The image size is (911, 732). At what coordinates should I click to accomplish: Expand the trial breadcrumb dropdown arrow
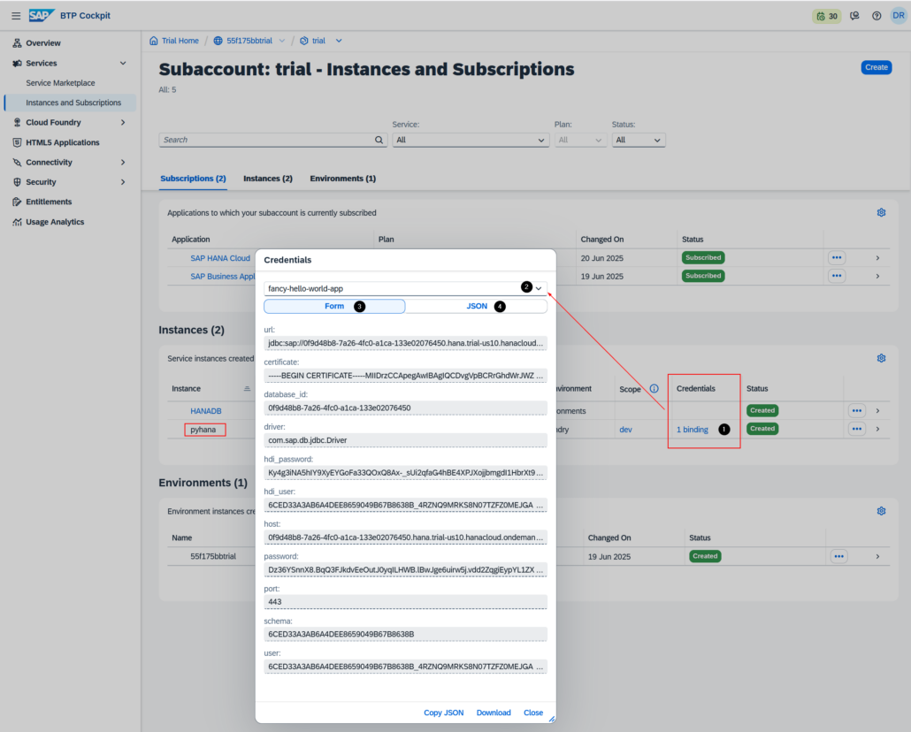coord(339,41)
